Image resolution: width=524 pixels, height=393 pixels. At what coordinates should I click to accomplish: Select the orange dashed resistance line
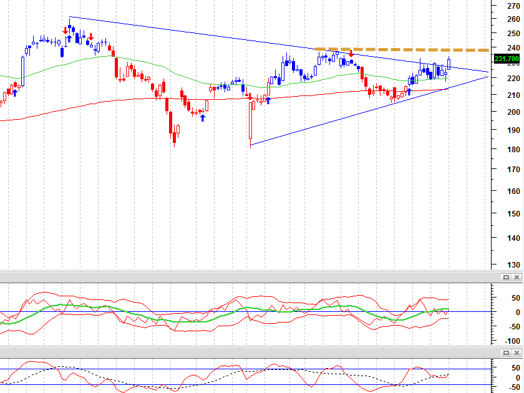(x=401, y=49)
